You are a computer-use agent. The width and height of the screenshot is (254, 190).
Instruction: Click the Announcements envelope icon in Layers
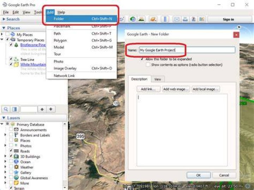[x=16, y=129]
